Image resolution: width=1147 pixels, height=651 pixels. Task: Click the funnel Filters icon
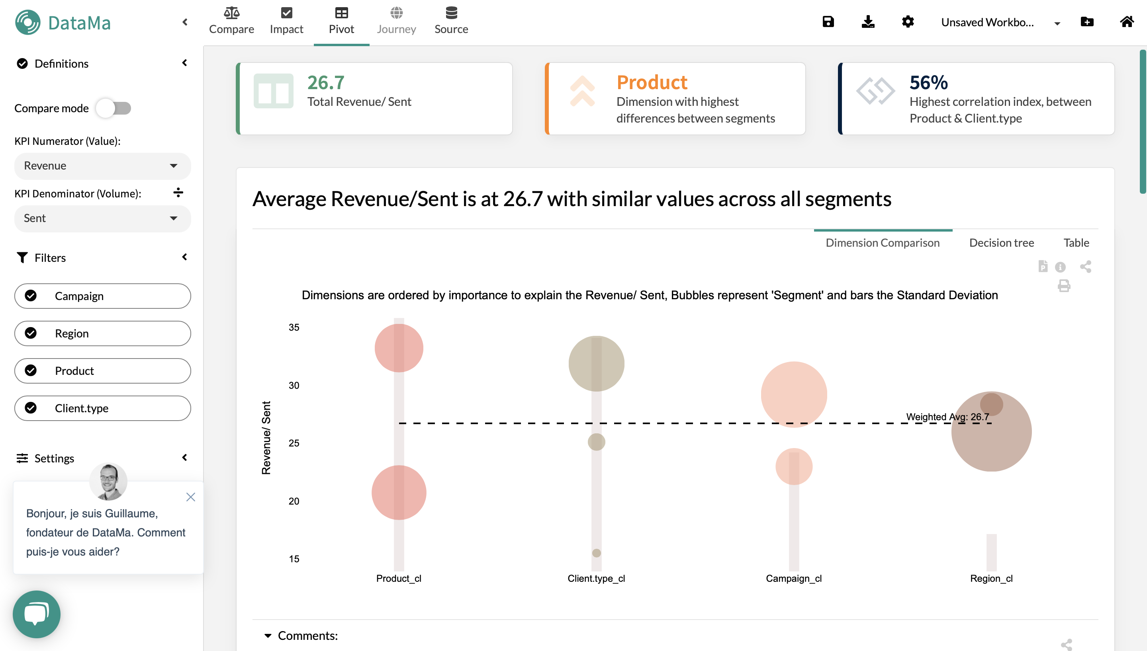pyautogui.click(x=22, y=257)
